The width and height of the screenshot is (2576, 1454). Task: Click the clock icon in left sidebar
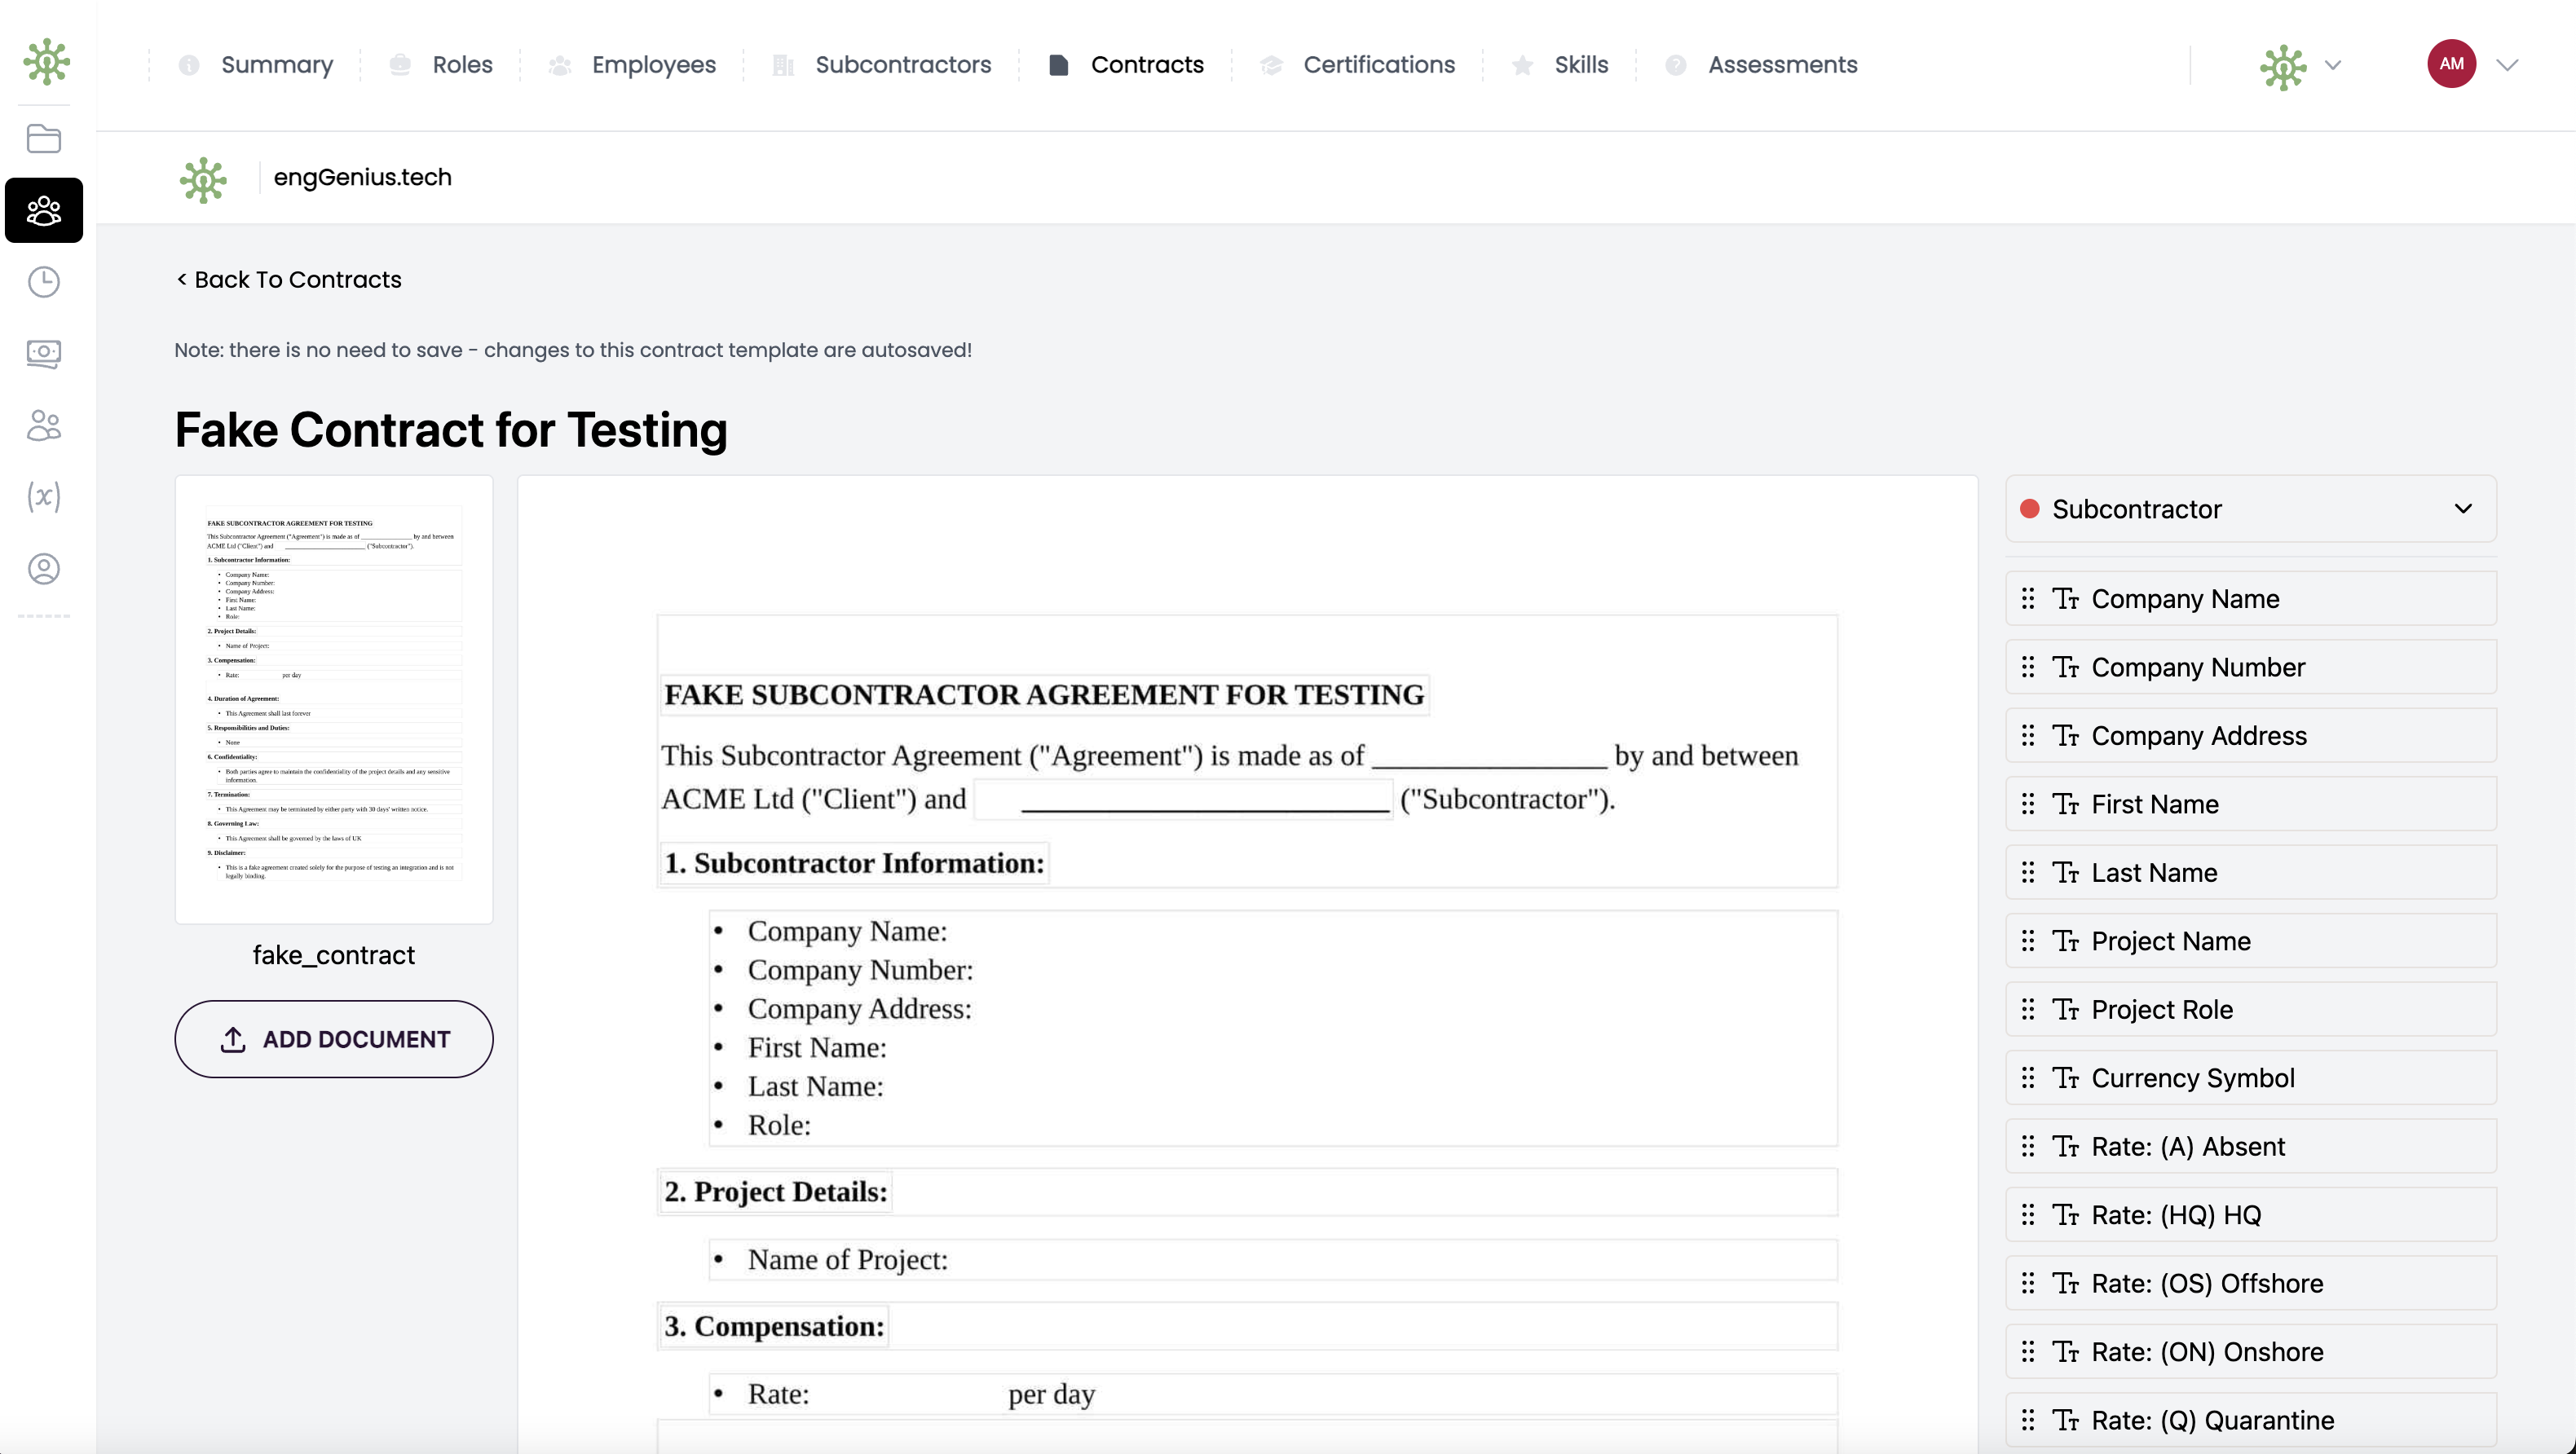click(44, 282)
